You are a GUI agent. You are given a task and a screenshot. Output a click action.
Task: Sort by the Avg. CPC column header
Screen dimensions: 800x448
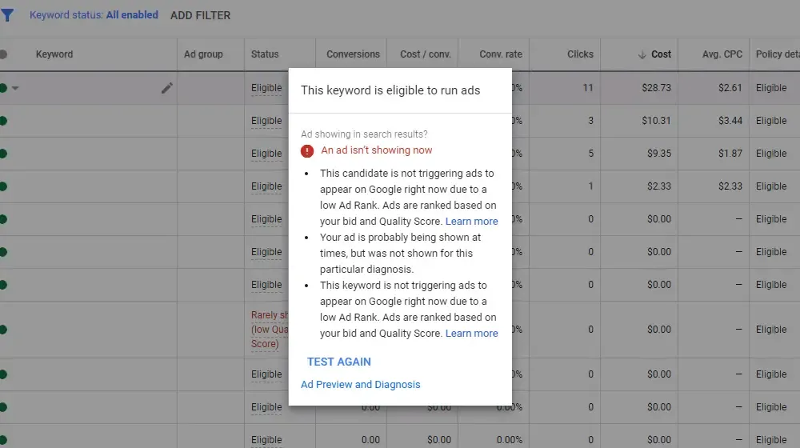722,54
